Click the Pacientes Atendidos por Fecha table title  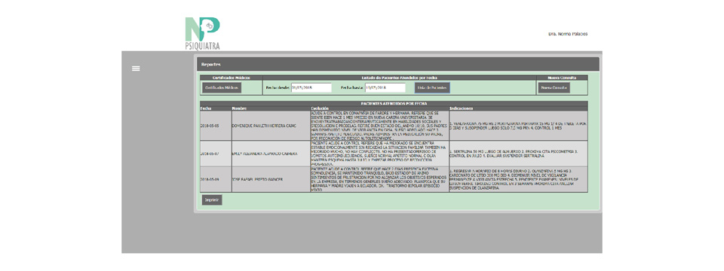coord(394,104)
